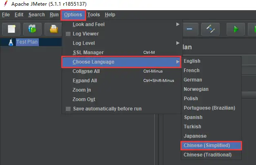Select German language
Image resolution: width=256 pixels, height=165 pixels.
coord(211,80)
